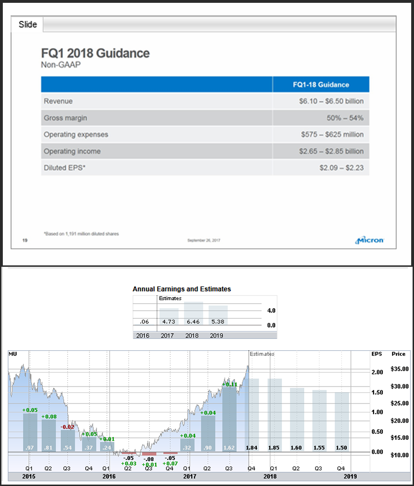Click the MU ticker label on chart
Viewport: 414px width, 486px height.
pyautogui.click(x=13, y=354)
